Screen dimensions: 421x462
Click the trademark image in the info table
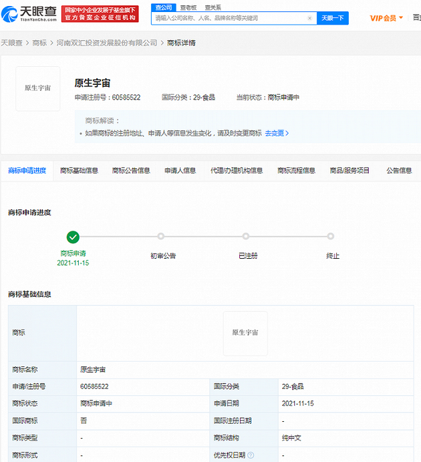pos(245,333)
